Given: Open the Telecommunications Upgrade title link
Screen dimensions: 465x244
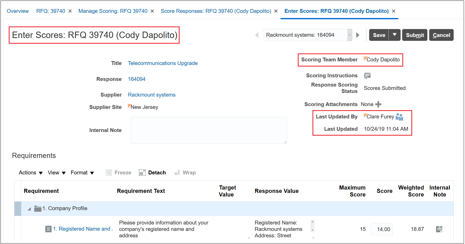Looking at the screenshot, I should click(163, 63).
